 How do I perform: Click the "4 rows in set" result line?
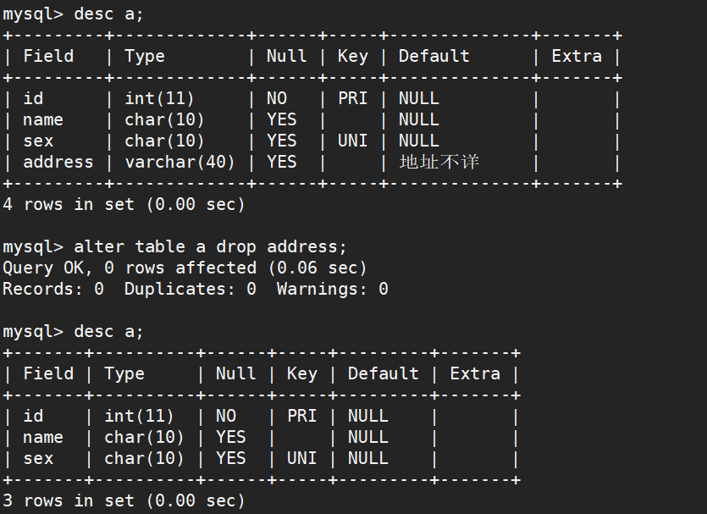pyautogui.click(x=124, y=204)
